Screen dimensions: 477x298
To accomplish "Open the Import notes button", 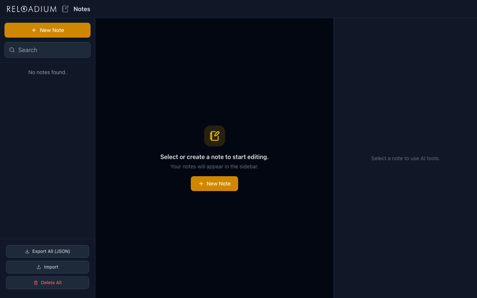I will point(47,267).
